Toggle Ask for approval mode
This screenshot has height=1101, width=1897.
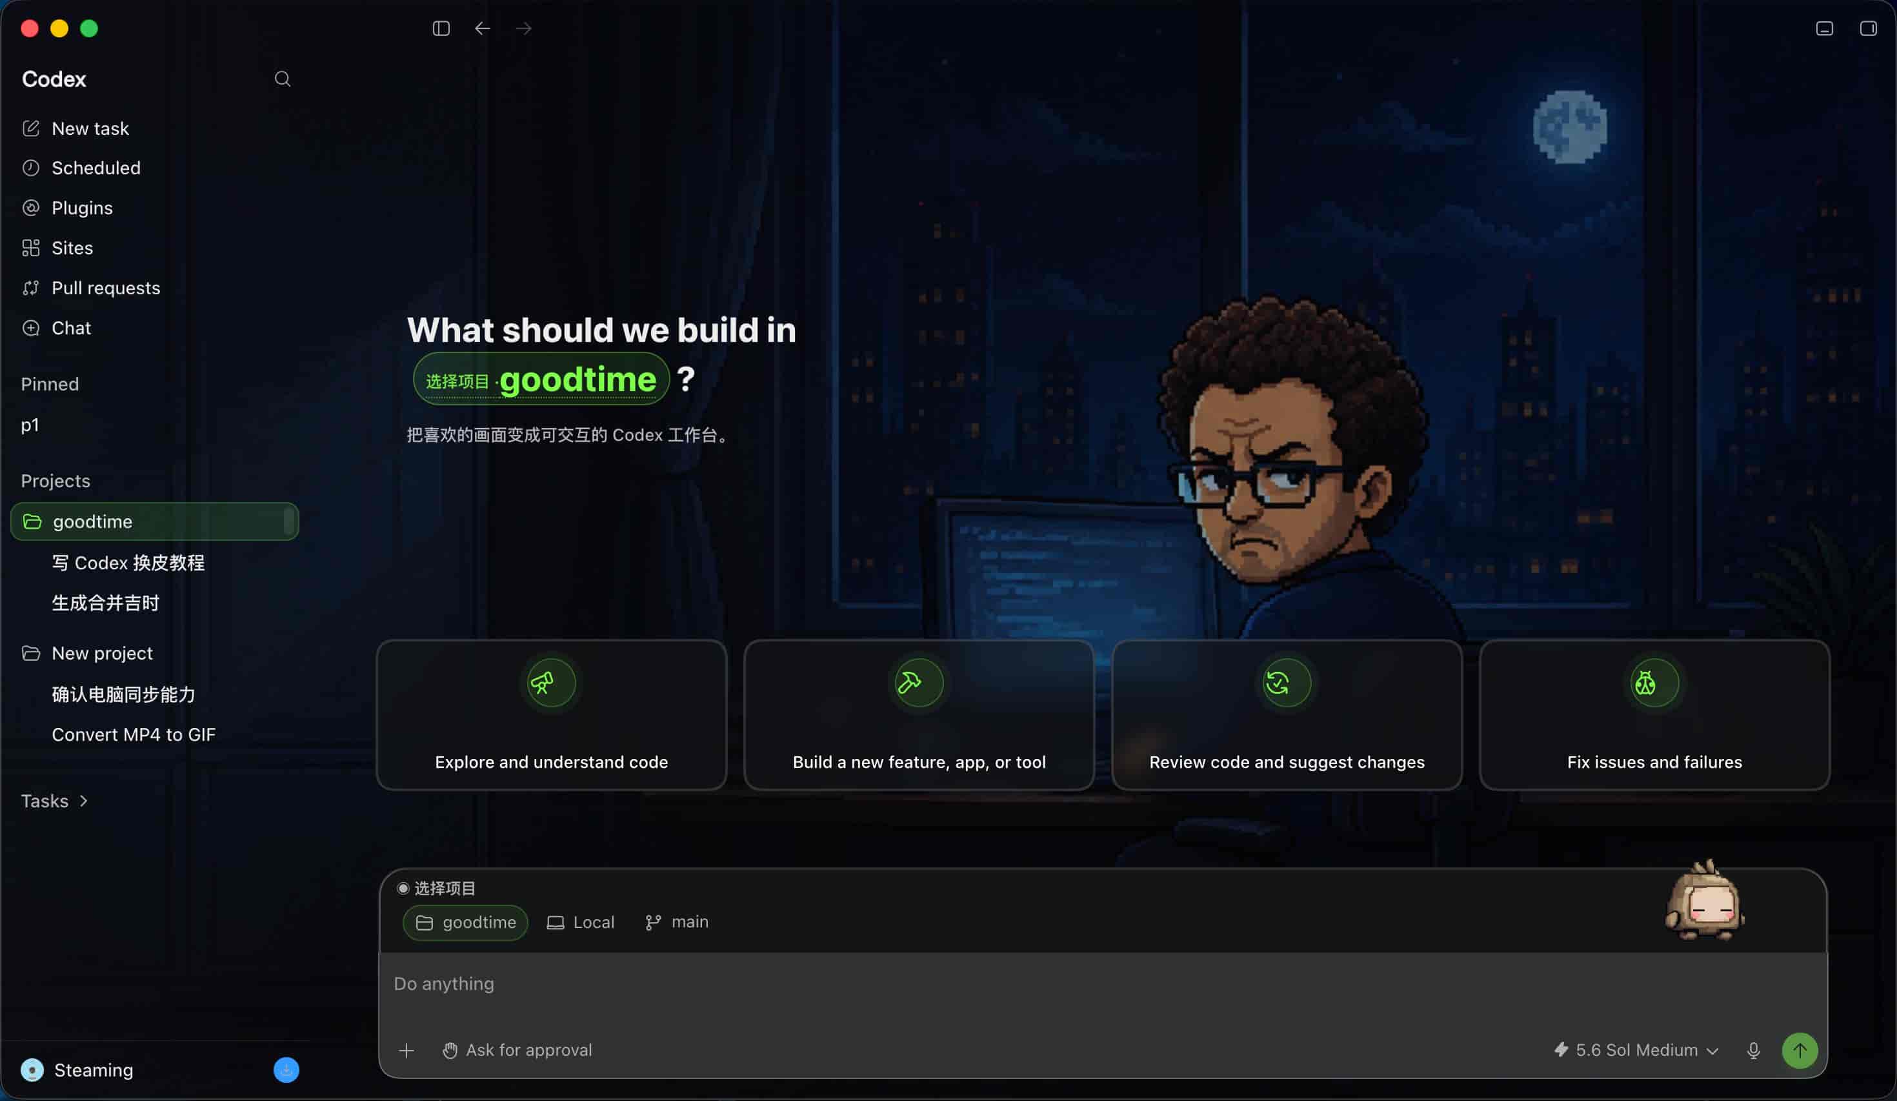point(517,1051)
